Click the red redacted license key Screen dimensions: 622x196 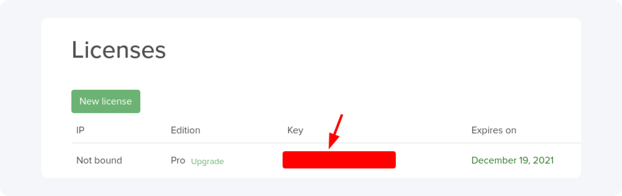pyautogui.click(x=339, y=160)
